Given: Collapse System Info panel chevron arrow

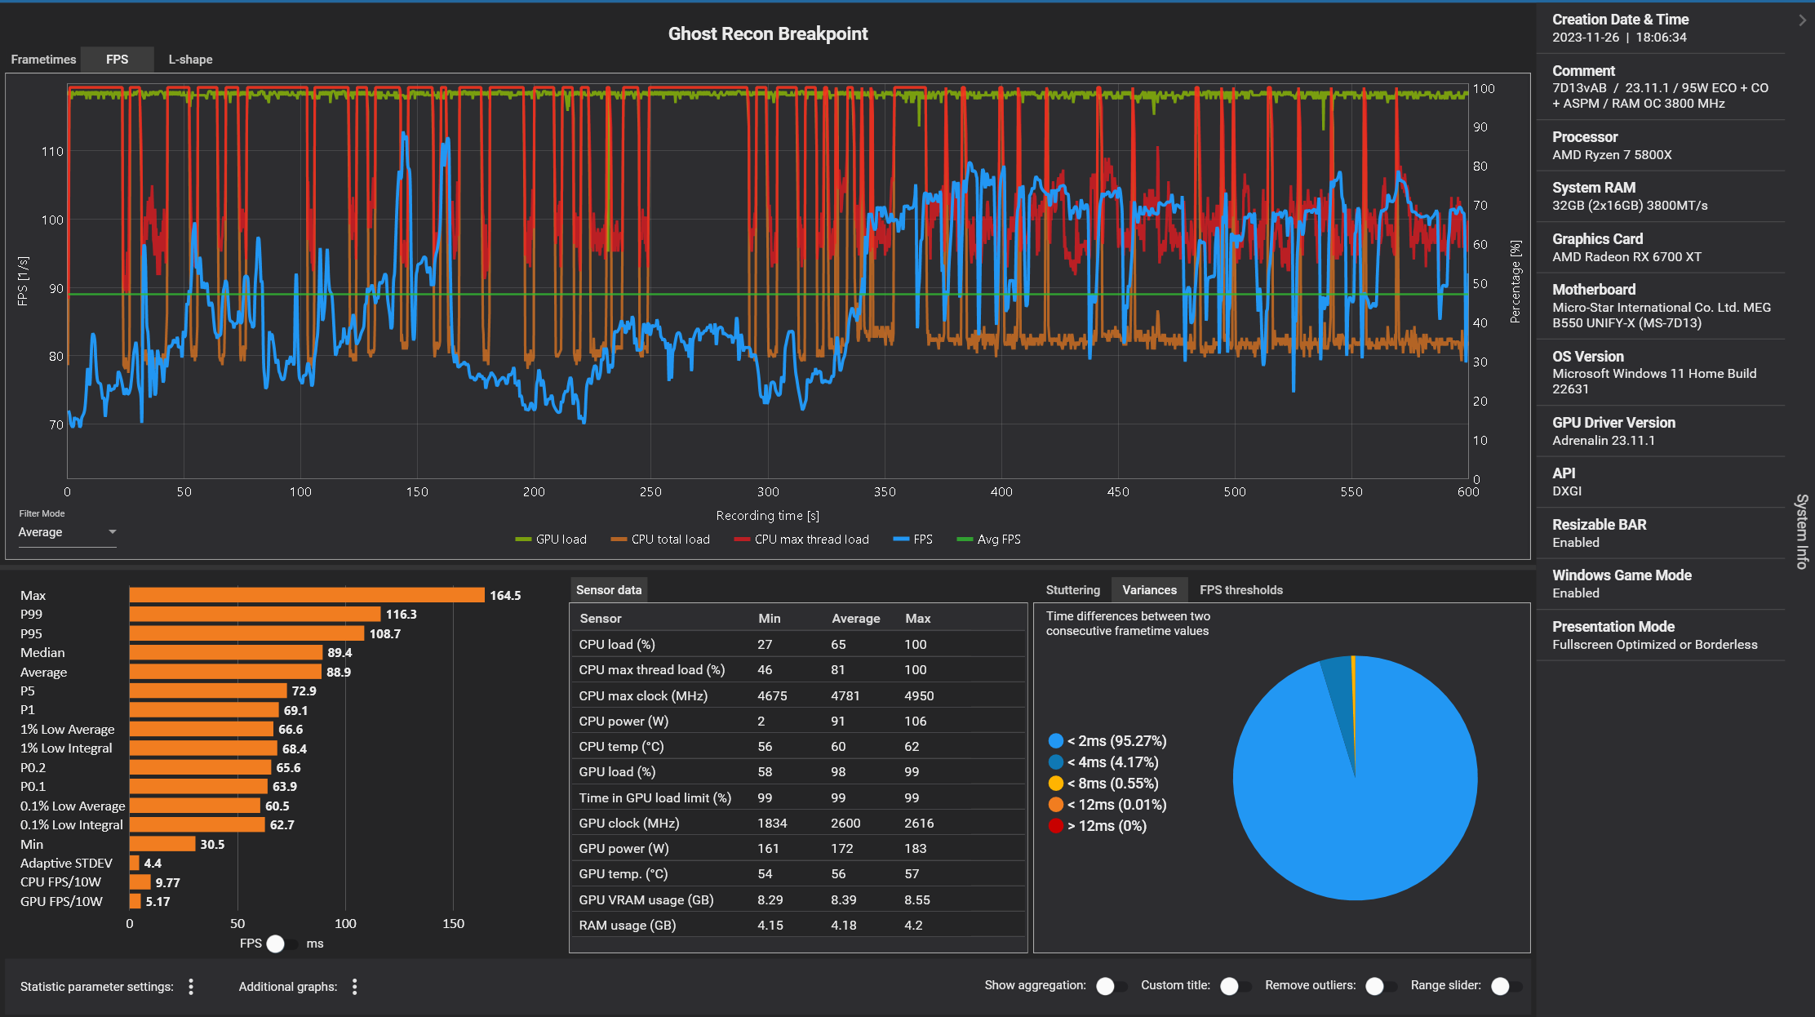Looking at the screenshot, I should point(1802,20).
